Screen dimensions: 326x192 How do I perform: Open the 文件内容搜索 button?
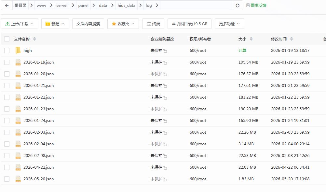coord(88,24)
